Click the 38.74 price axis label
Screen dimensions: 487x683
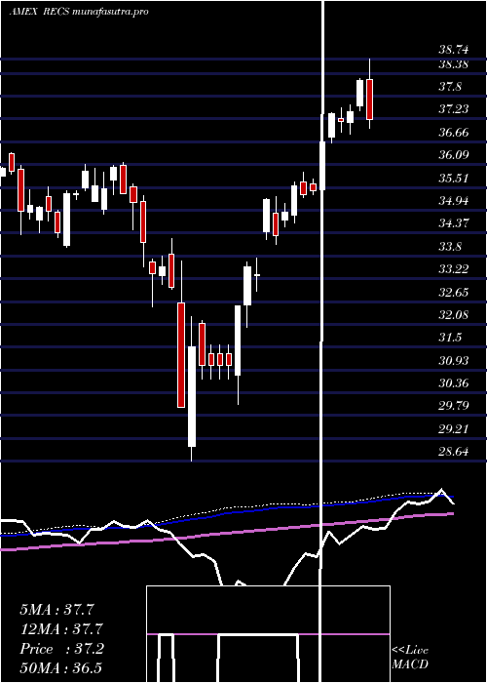(x=454, y=50)
